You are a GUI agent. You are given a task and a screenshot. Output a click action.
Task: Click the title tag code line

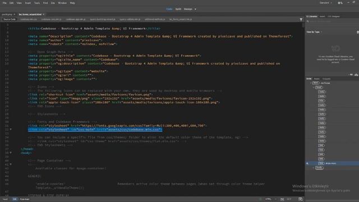point(94,29)
